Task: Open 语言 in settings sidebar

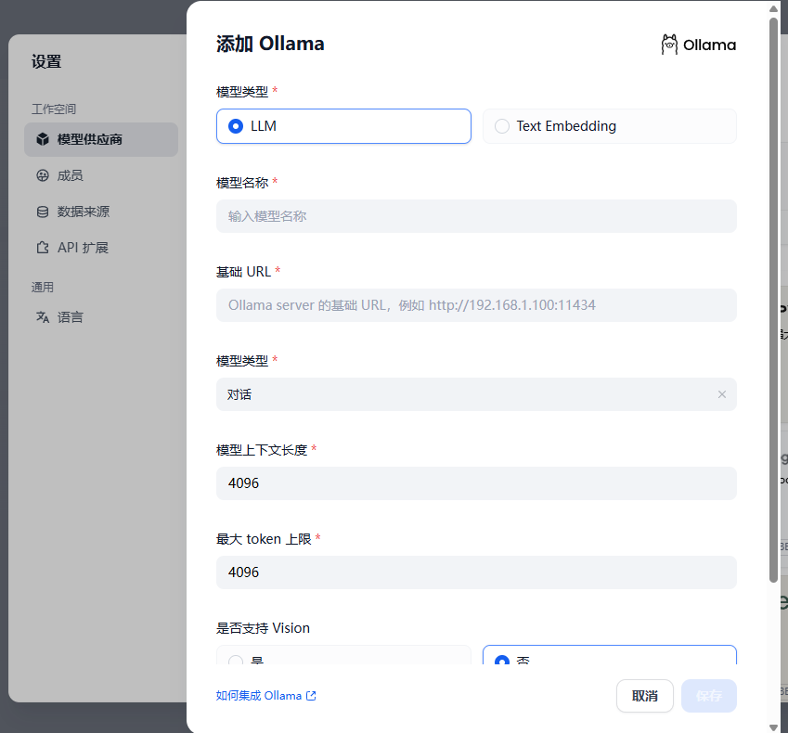Action: point(101,317)
